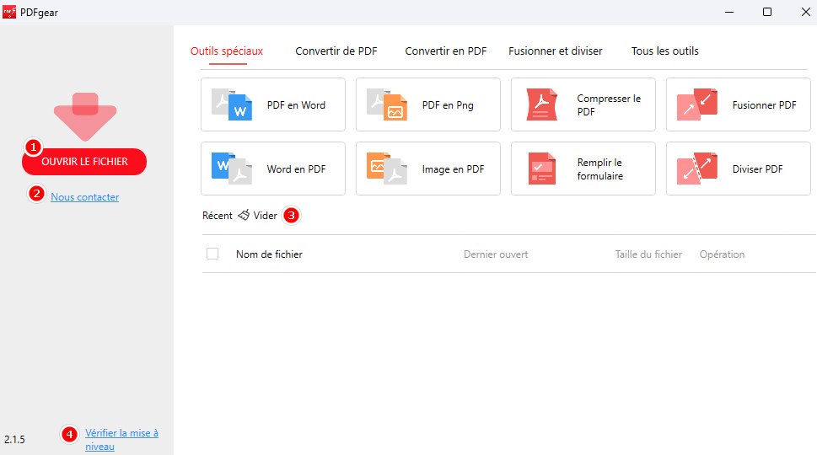Click the Taille du fichier column header

[x=648, y=254]
